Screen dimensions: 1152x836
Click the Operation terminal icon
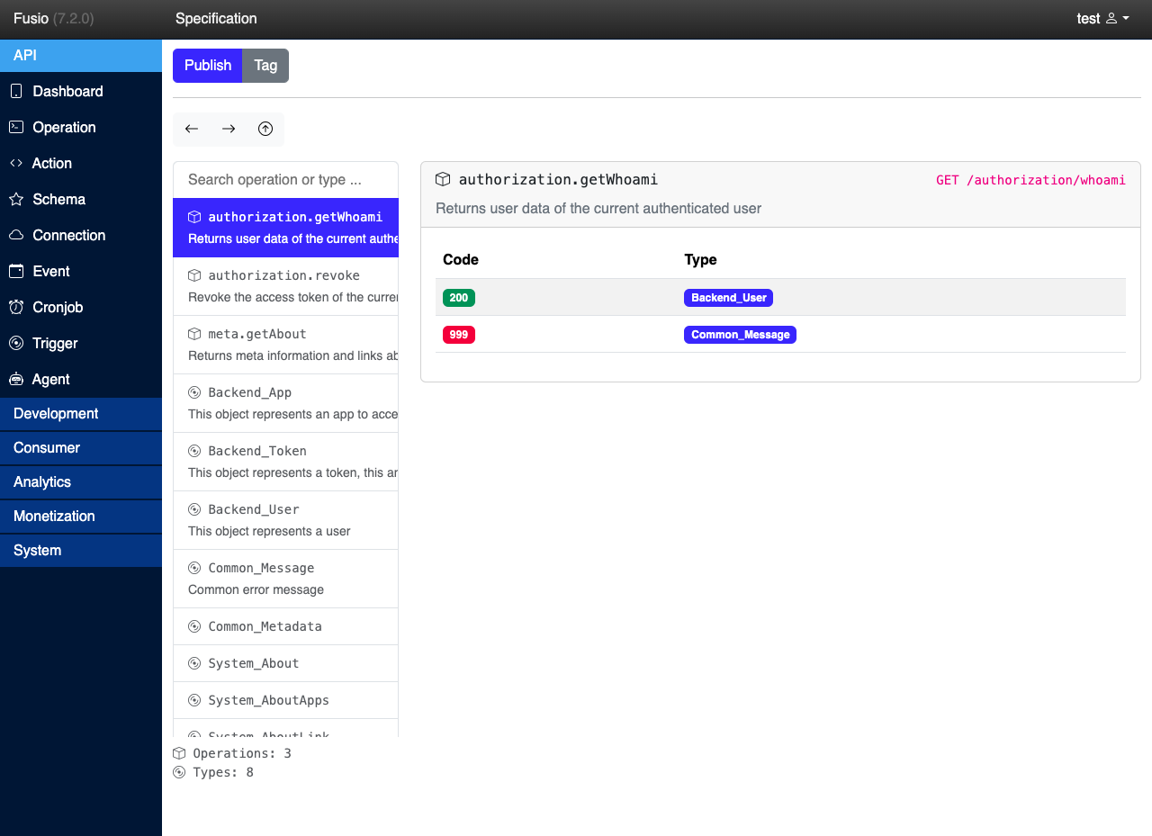tap(16, 127)
